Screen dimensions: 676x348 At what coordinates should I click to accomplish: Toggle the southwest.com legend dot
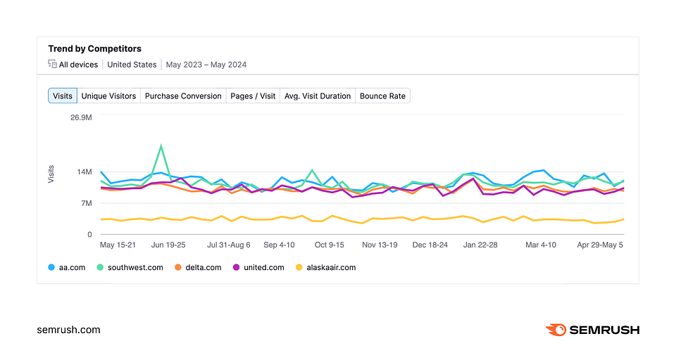(100, 267)
